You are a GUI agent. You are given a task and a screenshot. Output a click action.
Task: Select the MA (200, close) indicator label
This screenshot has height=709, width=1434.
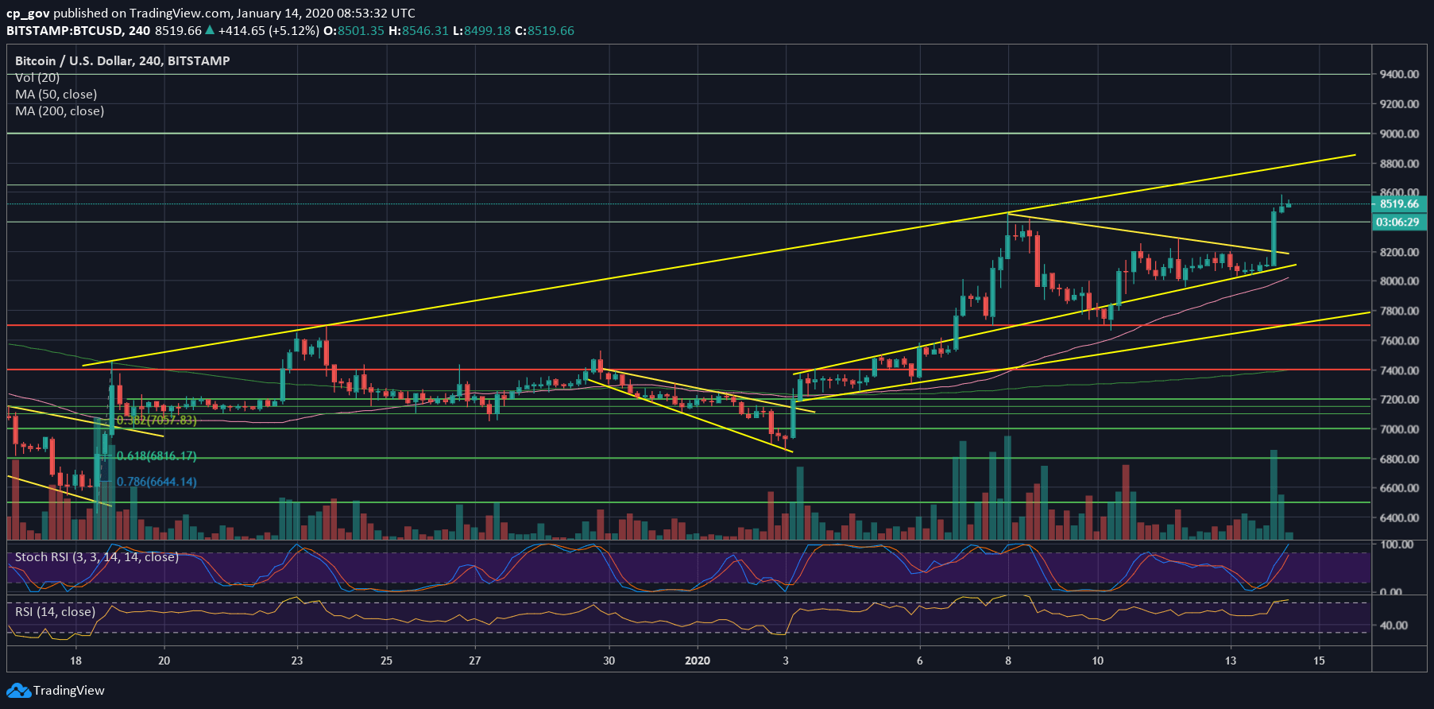(60, 110)
